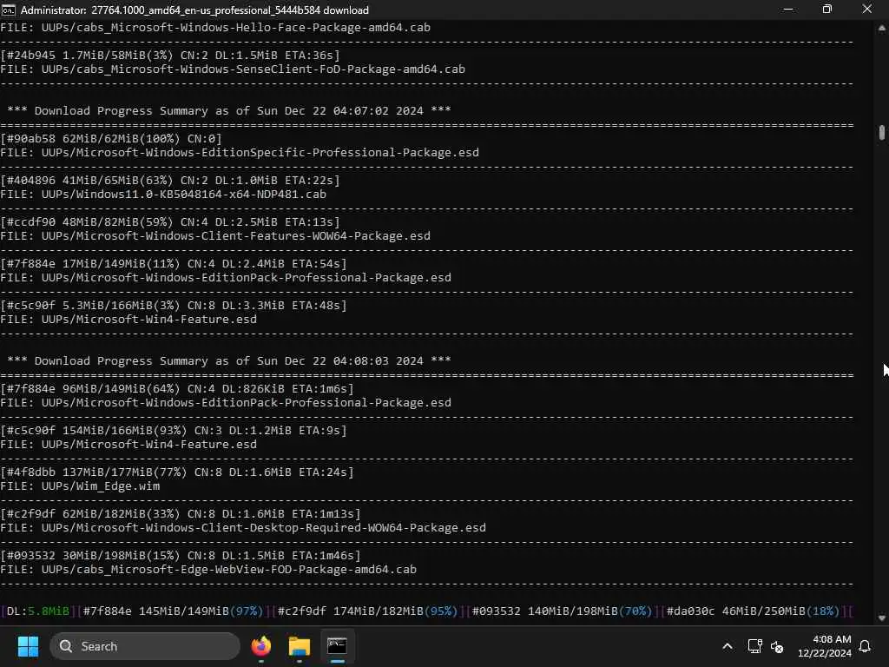Click the green DL:5.8MiB speed readout
This screenshot has width=889, height=667.
(x=38, y=611)
